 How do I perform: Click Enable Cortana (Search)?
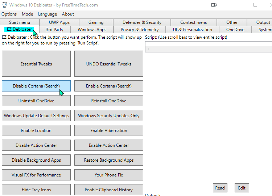click(109, 86)
